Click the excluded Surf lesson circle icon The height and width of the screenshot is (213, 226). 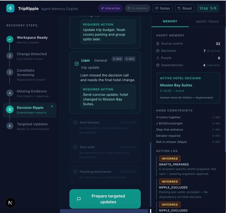pyautogui.click(x=75, y=122)
